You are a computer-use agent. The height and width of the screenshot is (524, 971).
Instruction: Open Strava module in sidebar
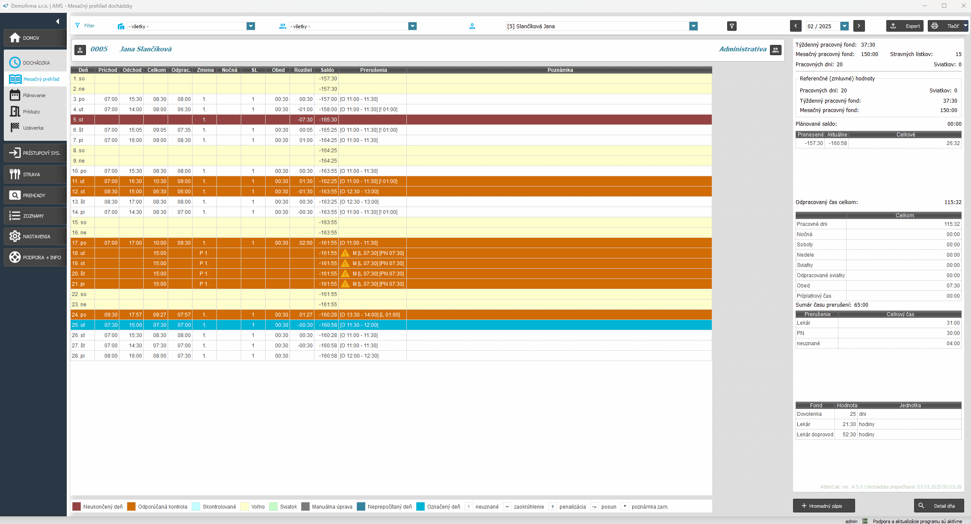tap(35, 175)
